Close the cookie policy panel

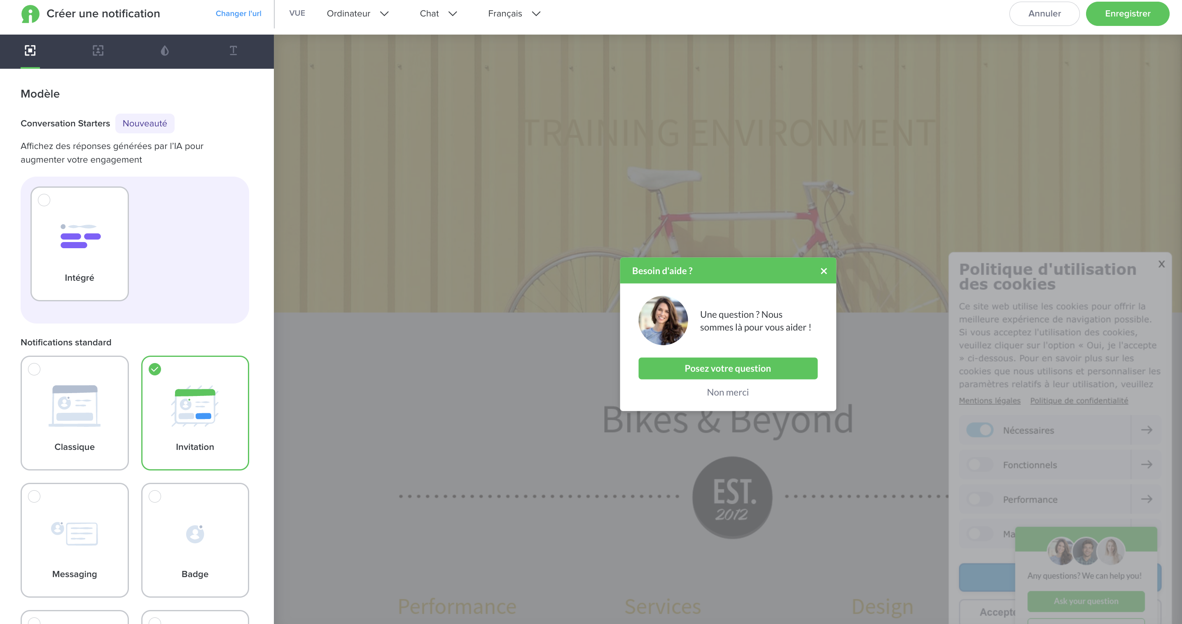point(1161,264)
